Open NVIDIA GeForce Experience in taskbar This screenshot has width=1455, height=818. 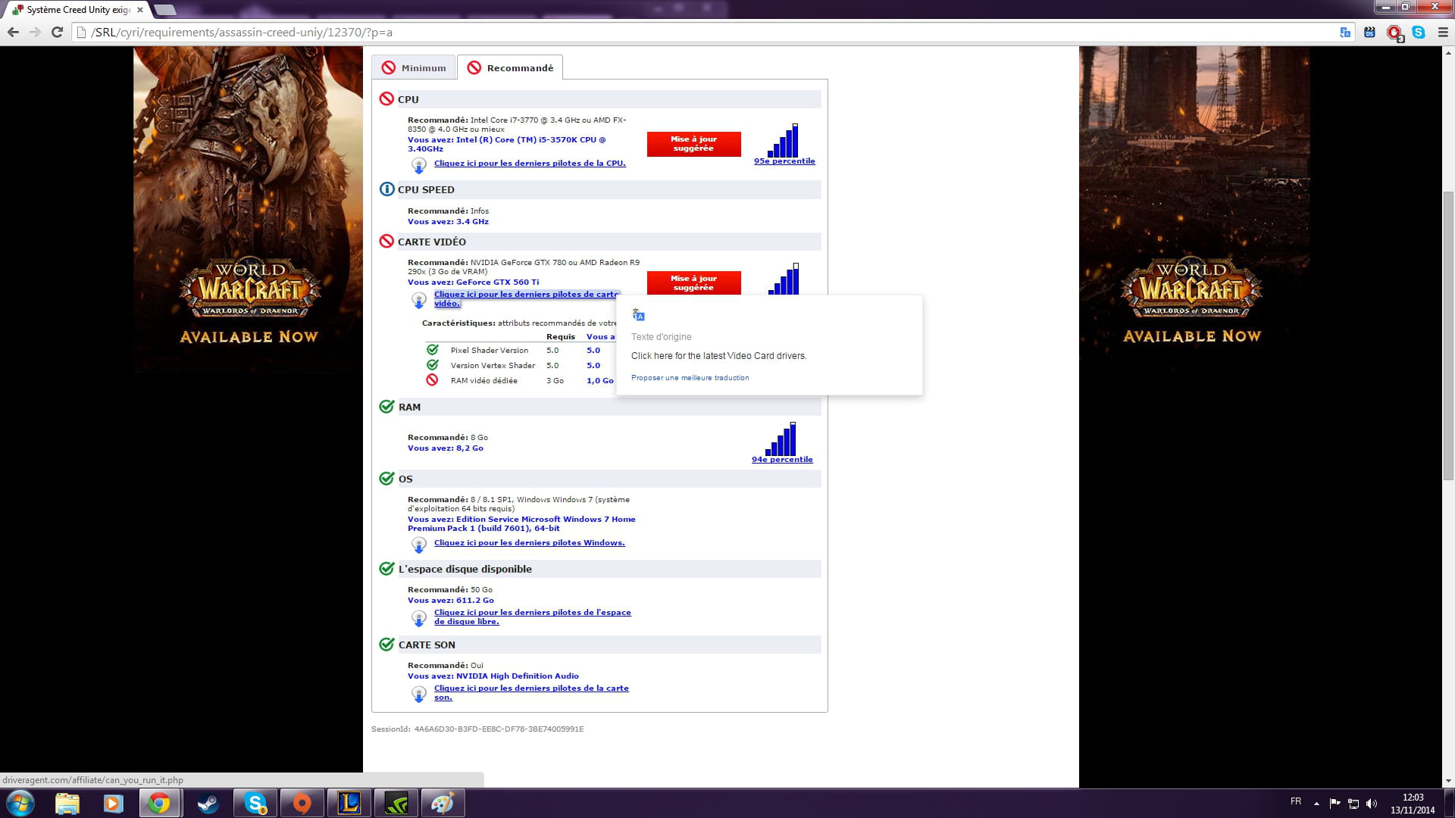(396, 803)
